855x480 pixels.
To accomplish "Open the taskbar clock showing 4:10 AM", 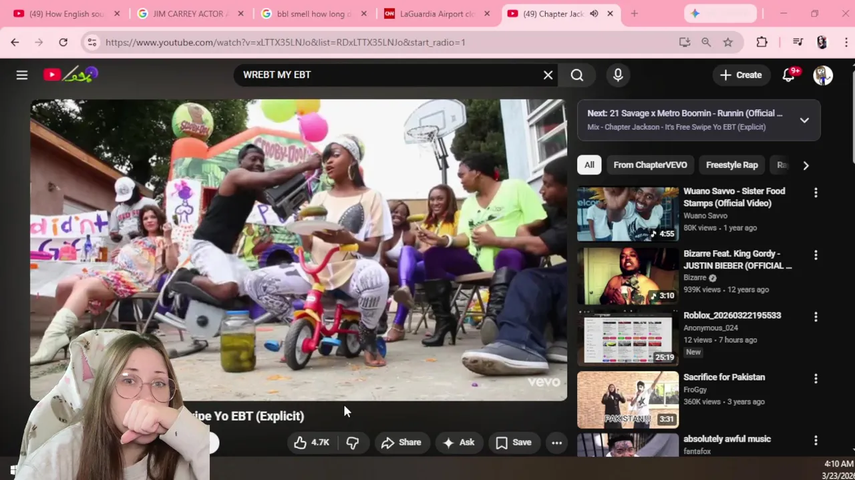I will click(x=838, y=469).
